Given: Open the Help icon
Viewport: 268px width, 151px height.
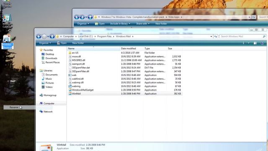Looking at the screenshot, I should click(x=262, y=43).
